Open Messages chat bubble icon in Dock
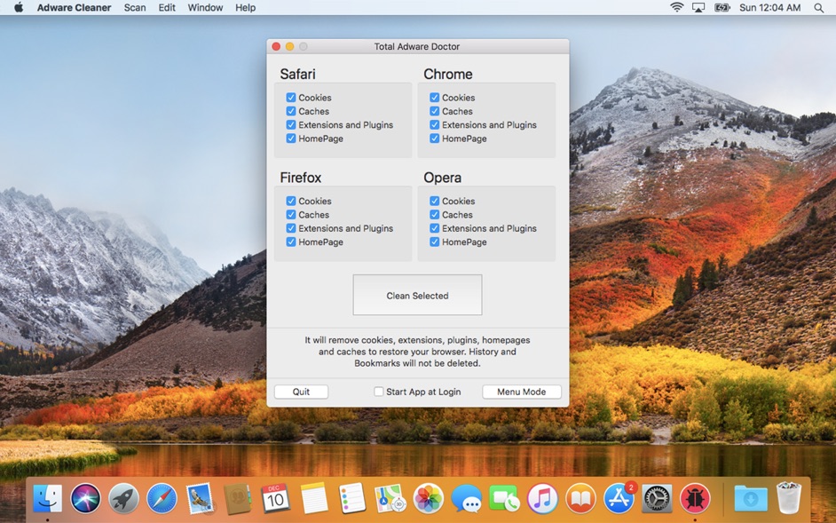This screenshot has height=523, width=836. click(467, 498)
